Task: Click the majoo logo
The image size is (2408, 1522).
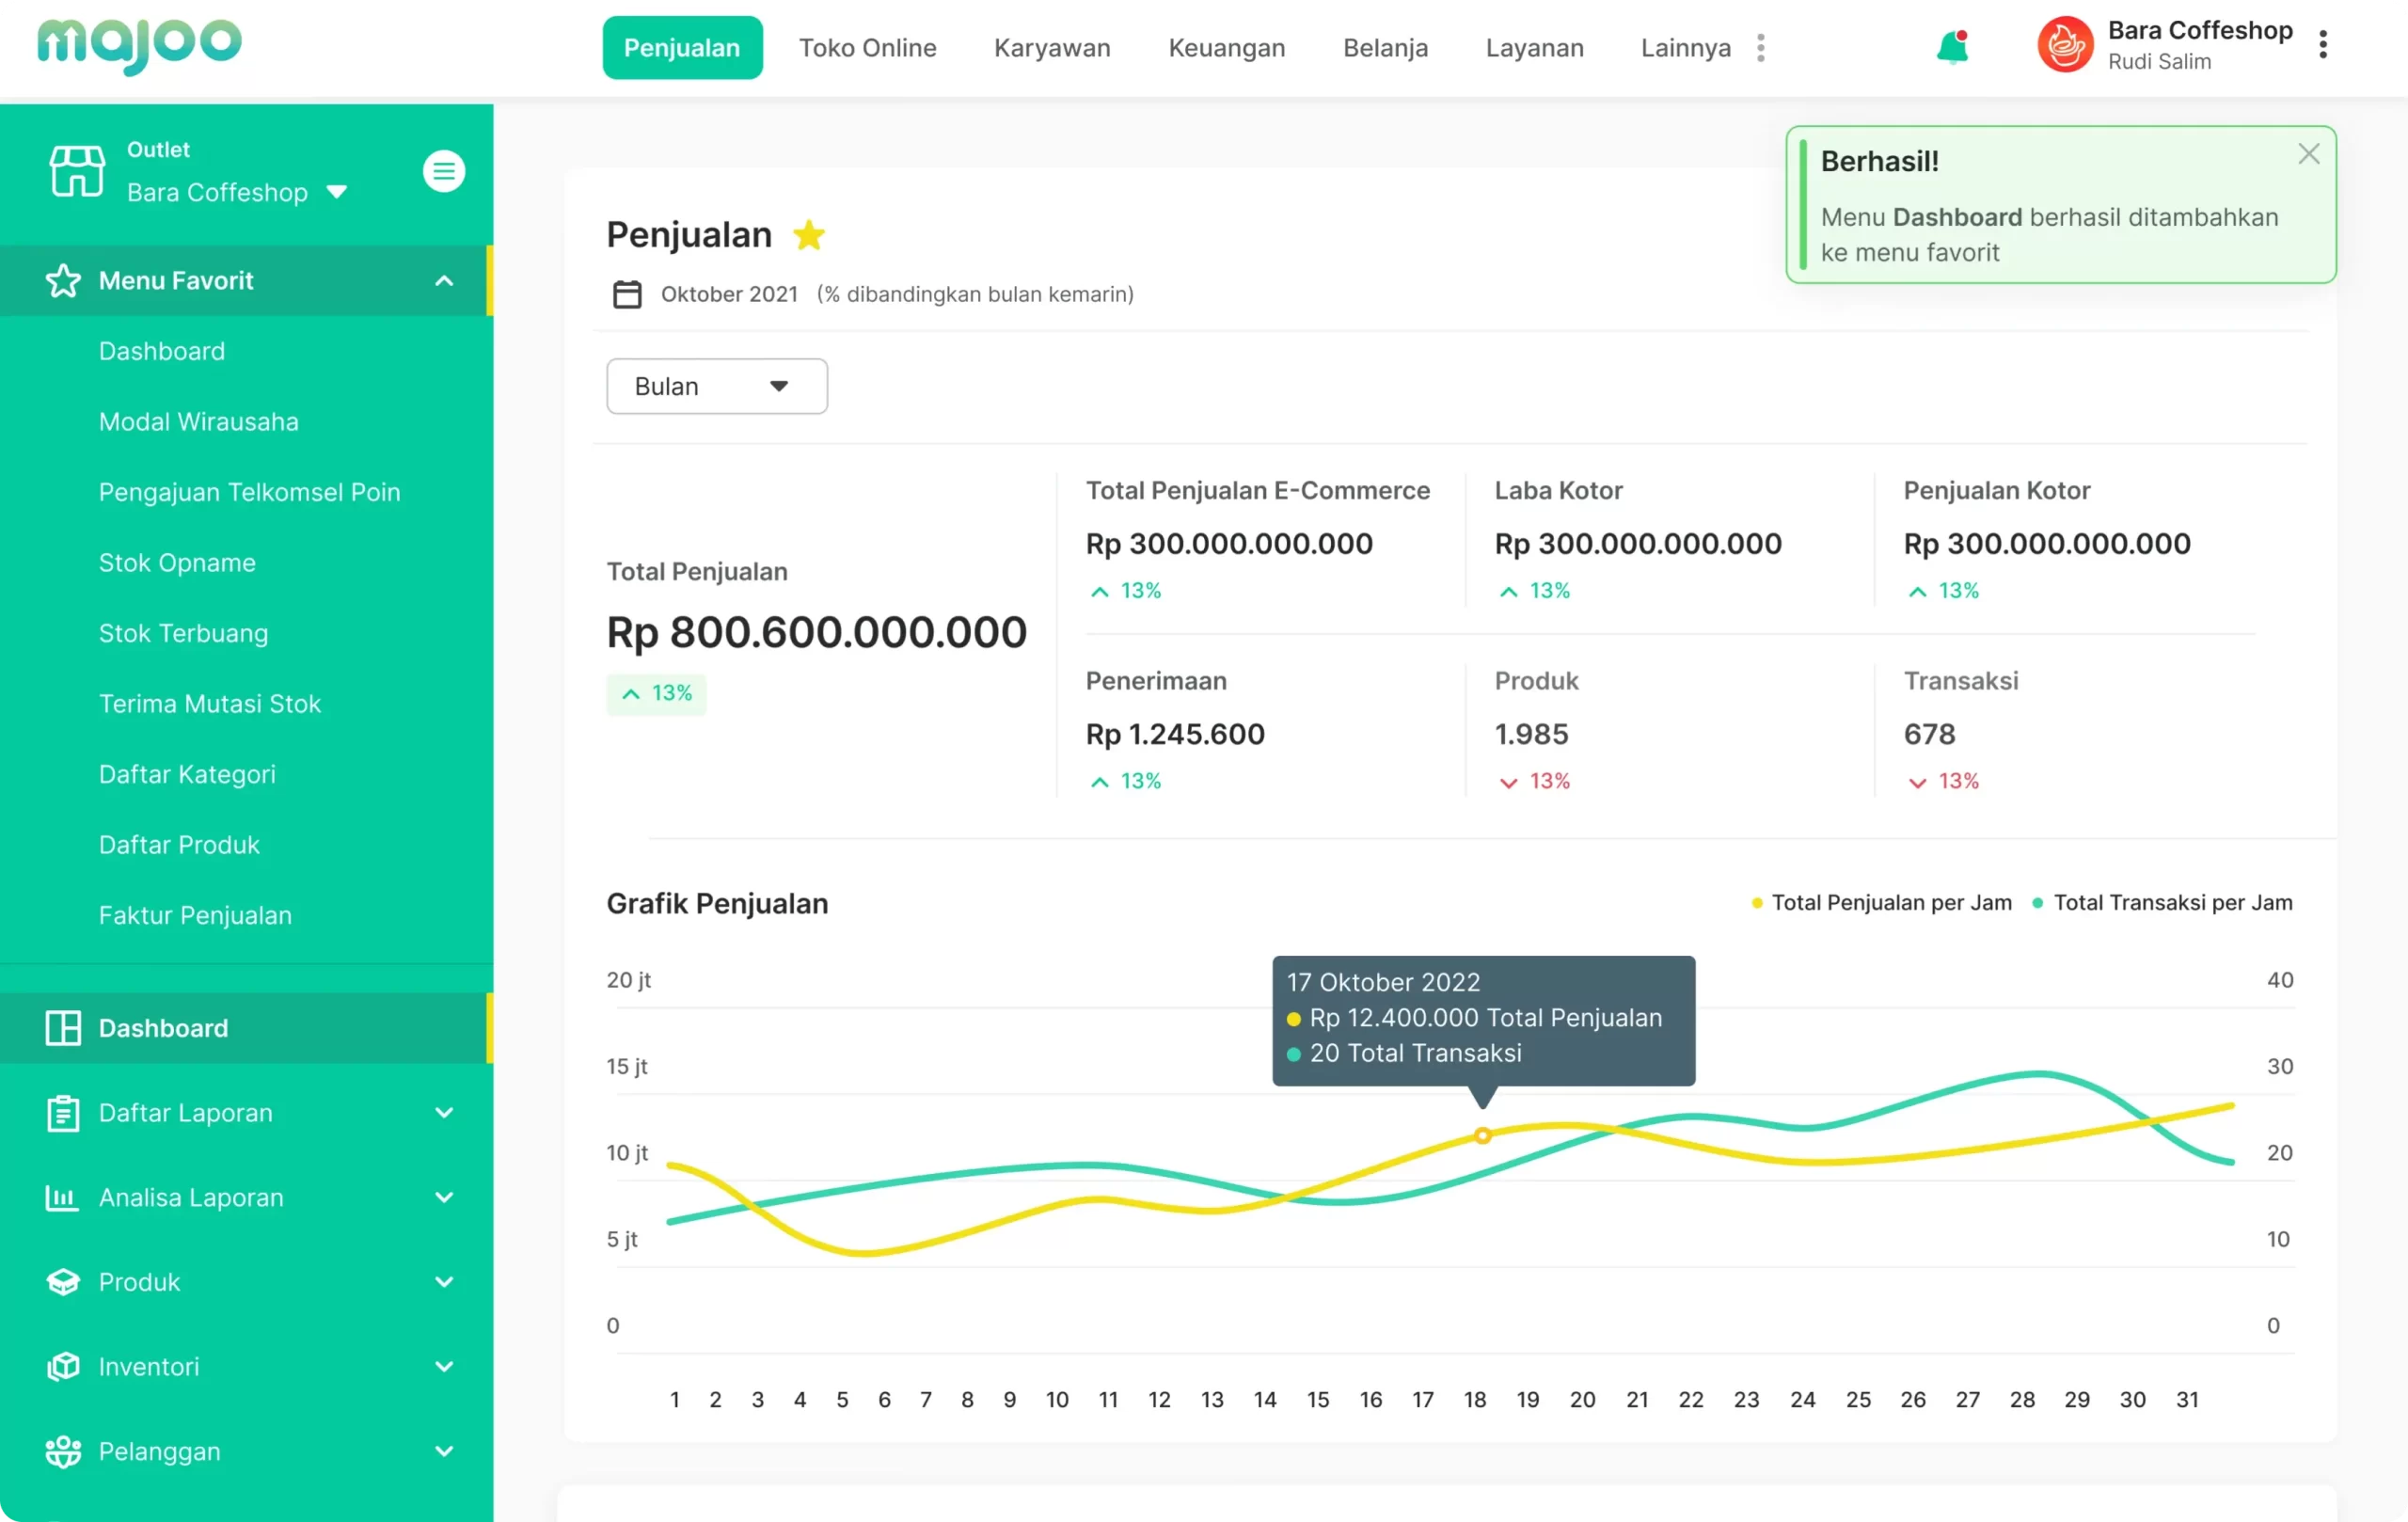Action: click(139, 45)
